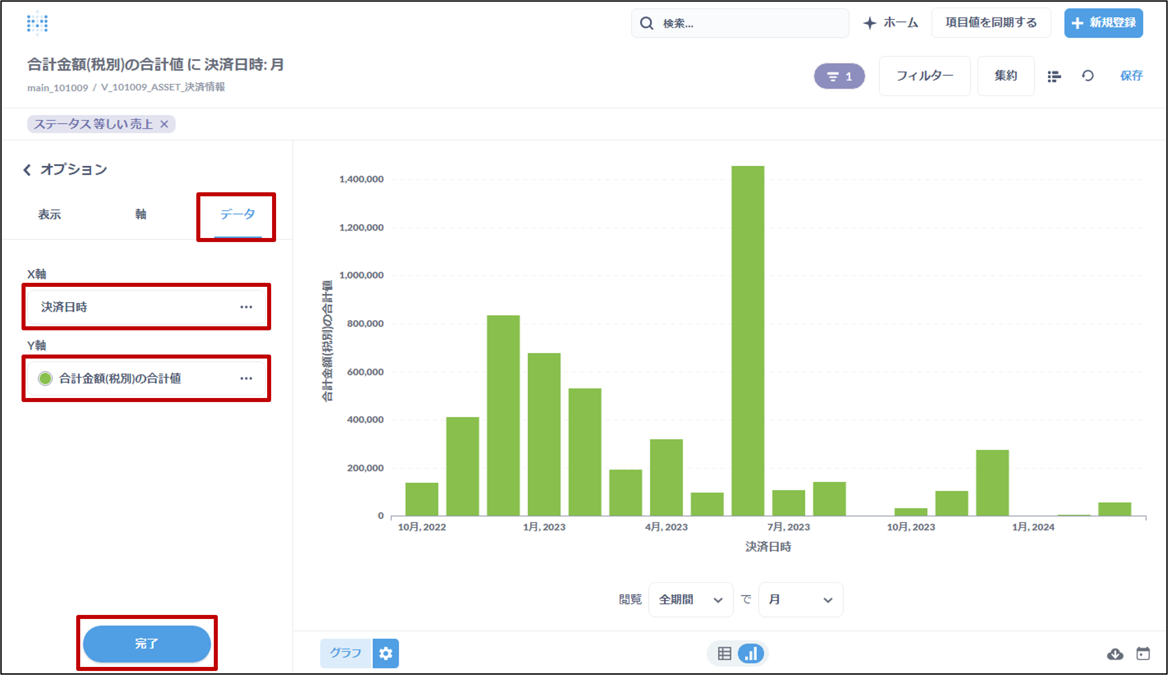Switch to table view toggle
This screenshot has height=675, width=1168.
tap(724, 653)
